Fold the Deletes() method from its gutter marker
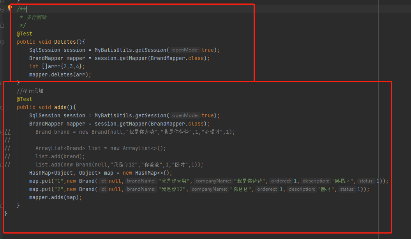The height and width of the screenshot is (239, 411). [x=2, y=42]
